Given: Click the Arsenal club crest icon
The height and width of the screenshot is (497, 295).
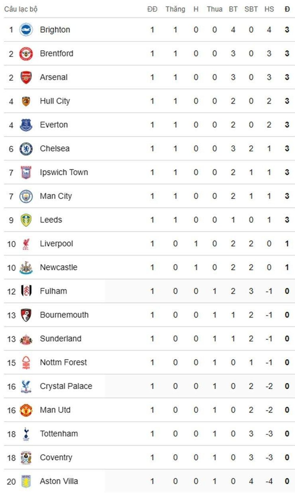Looking at the screenshot, I should 26,77.
